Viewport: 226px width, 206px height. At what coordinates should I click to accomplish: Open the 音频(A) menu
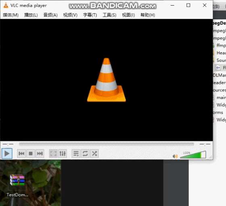click(x=50, y=15)
